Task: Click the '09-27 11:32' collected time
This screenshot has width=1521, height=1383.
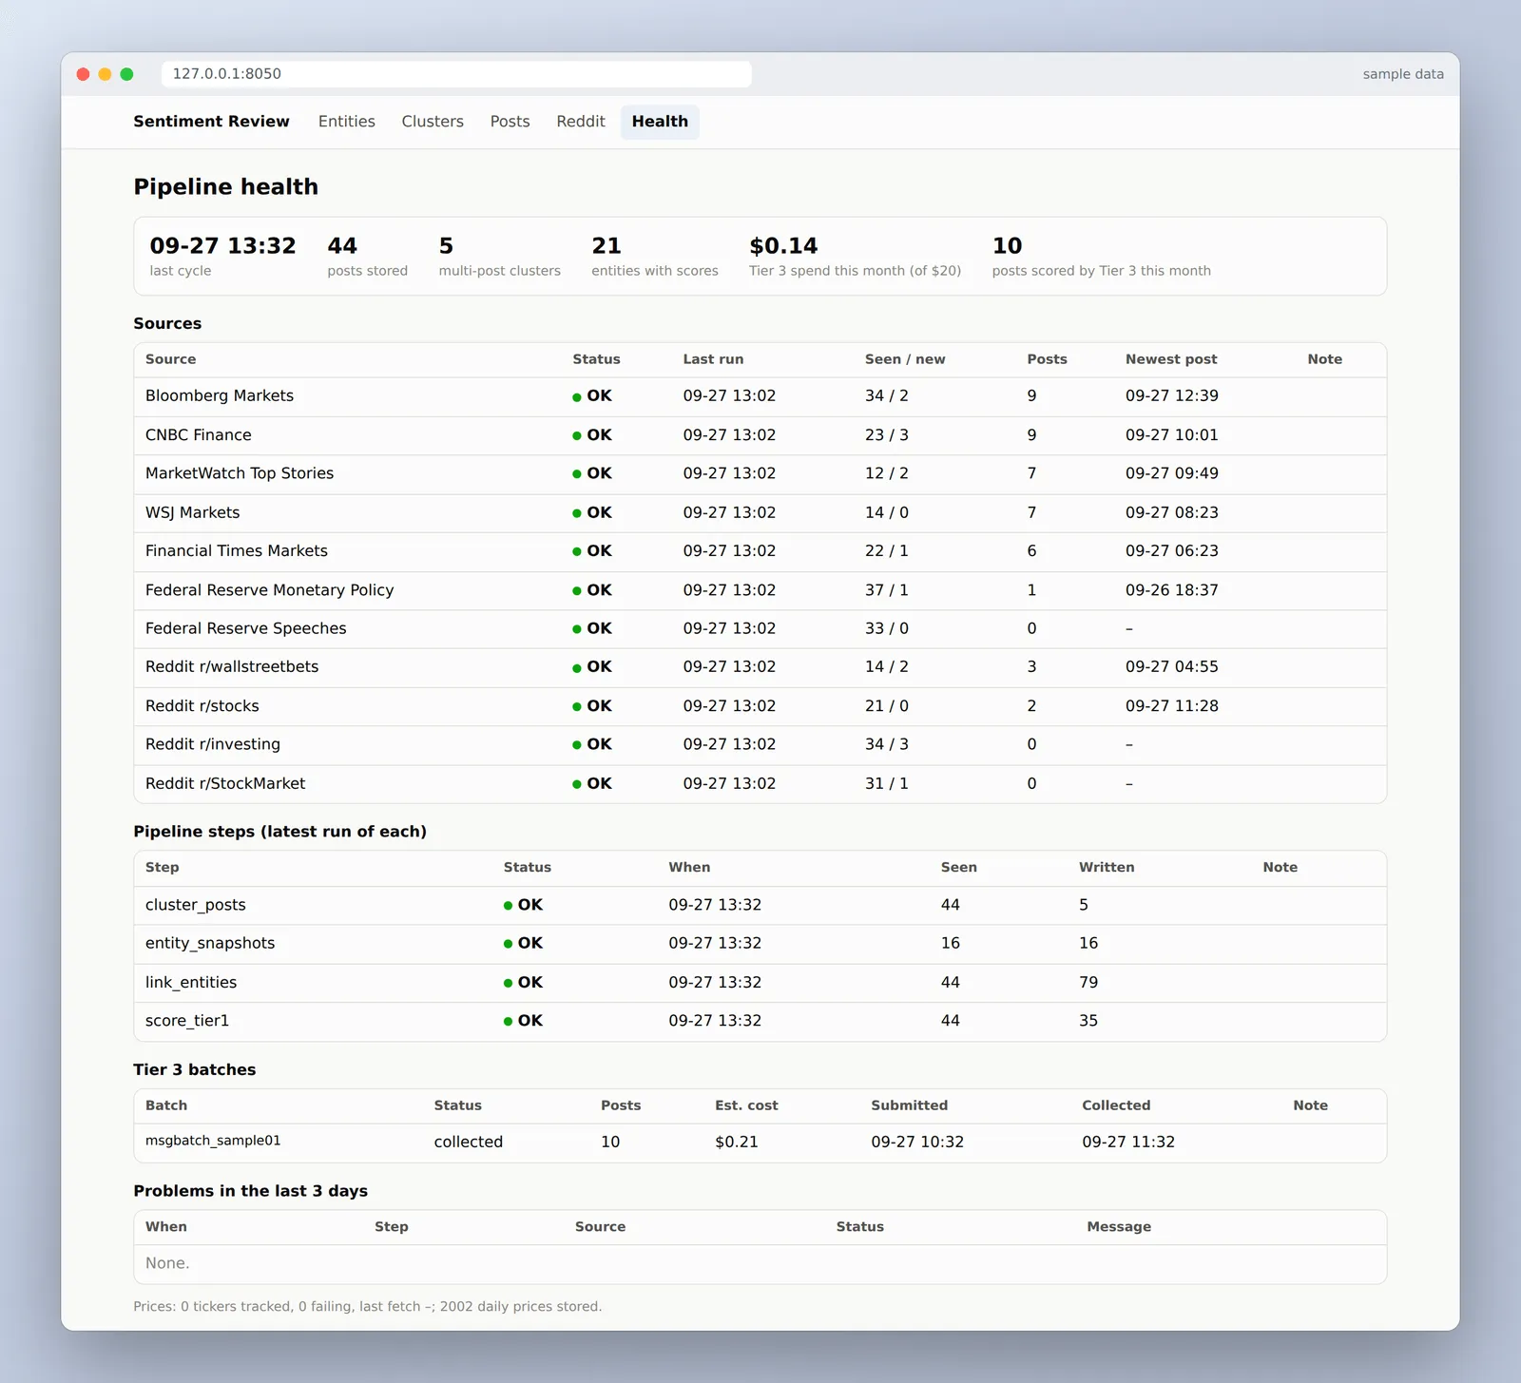Action: pos(1128,1142)
